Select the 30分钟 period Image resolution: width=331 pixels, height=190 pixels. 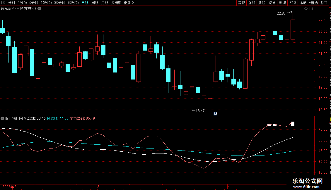pyautogui.click(x=60, y=3)
